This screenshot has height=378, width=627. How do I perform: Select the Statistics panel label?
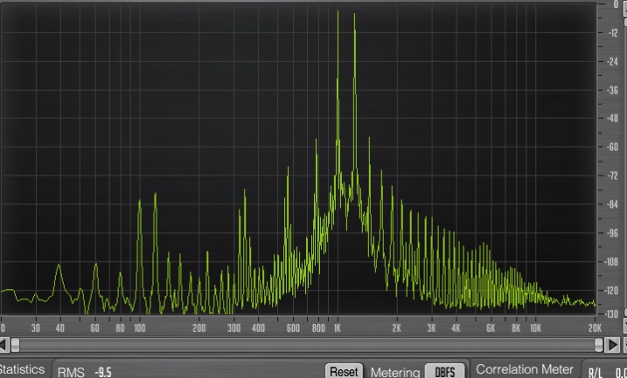pyautogui.click(x=22, y=369)
